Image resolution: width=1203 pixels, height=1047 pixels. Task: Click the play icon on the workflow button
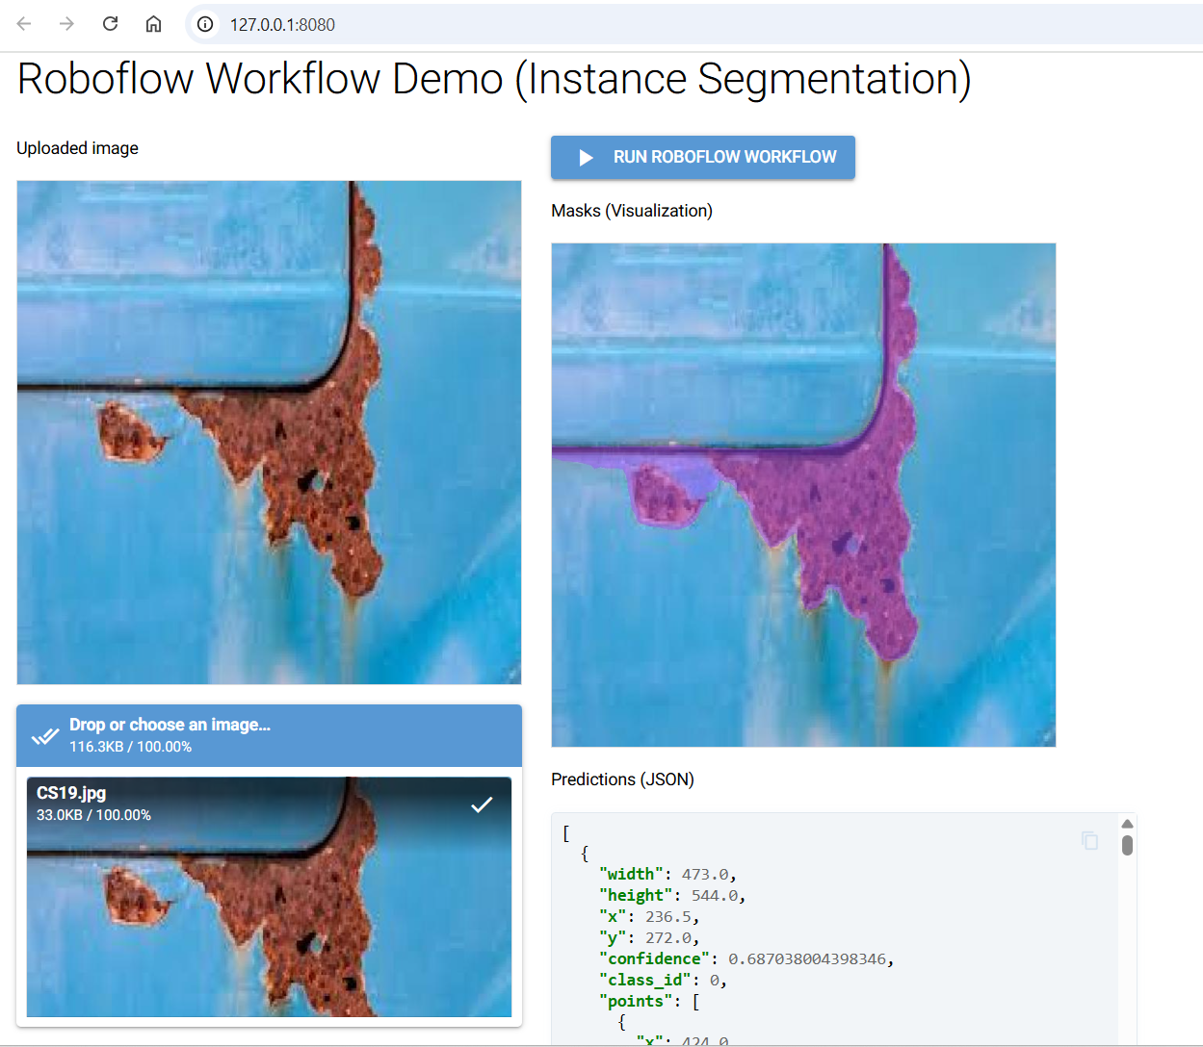(x=587, y=157)
